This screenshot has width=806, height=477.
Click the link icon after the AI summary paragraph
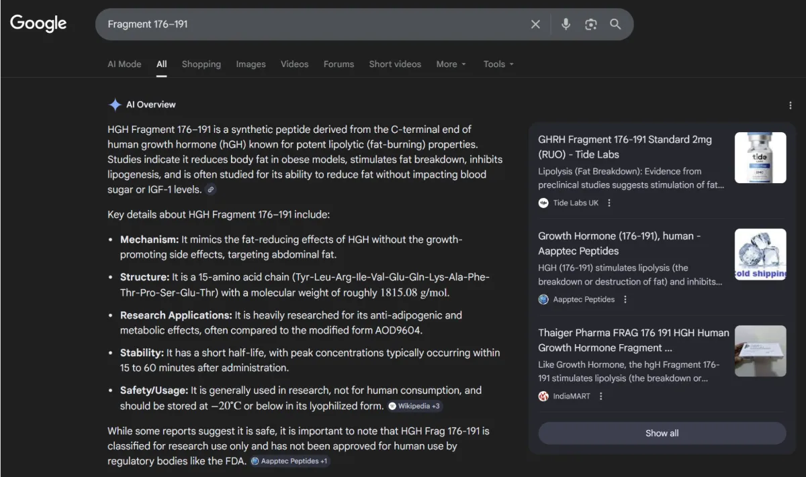pyautogui.click(x=210, y=190)
